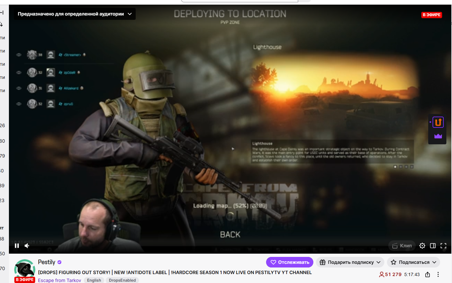This screenshot has height=283, width=452.
Task: Mute the stream with the speaker icon
Action: tap(27, 246)
